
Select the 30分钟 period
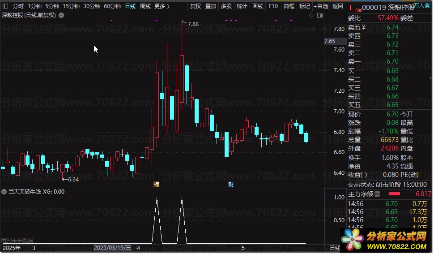92,6
